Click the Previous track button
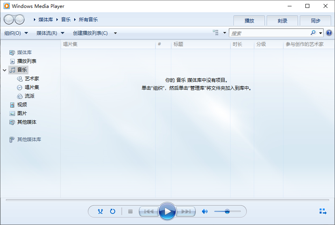The height and width of the screenshot is (225, 335). [x=149, y=212]
